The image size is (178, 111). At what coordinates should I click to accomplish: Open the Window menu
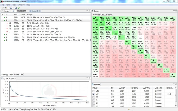point(21,5)
